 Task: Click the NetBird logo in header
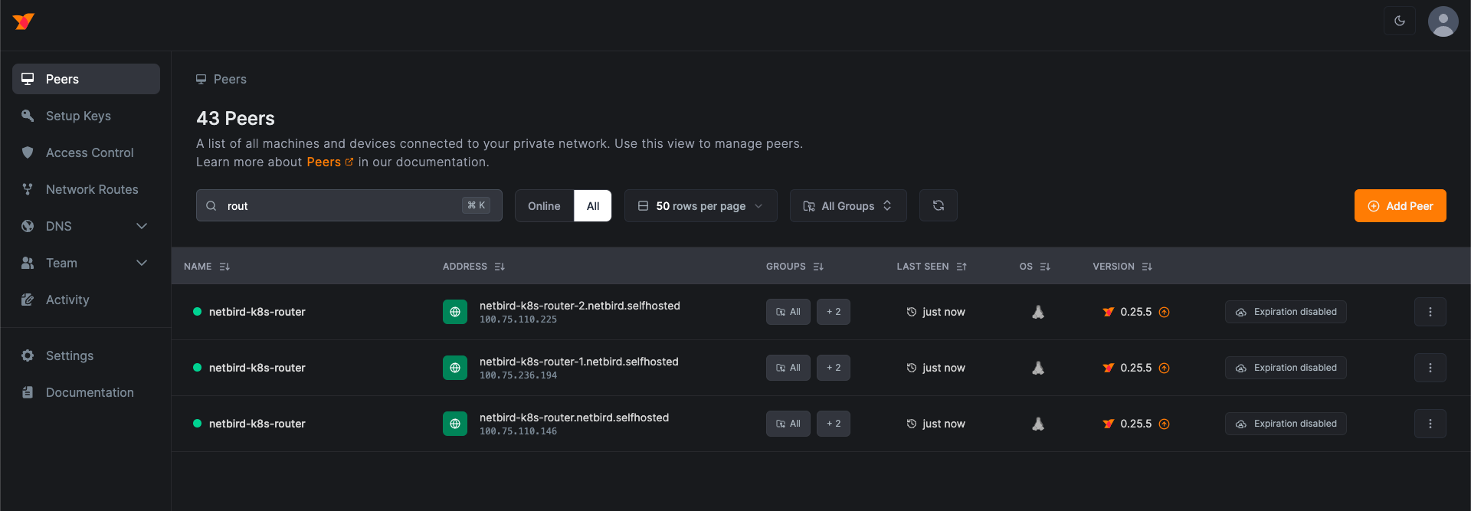24,21
